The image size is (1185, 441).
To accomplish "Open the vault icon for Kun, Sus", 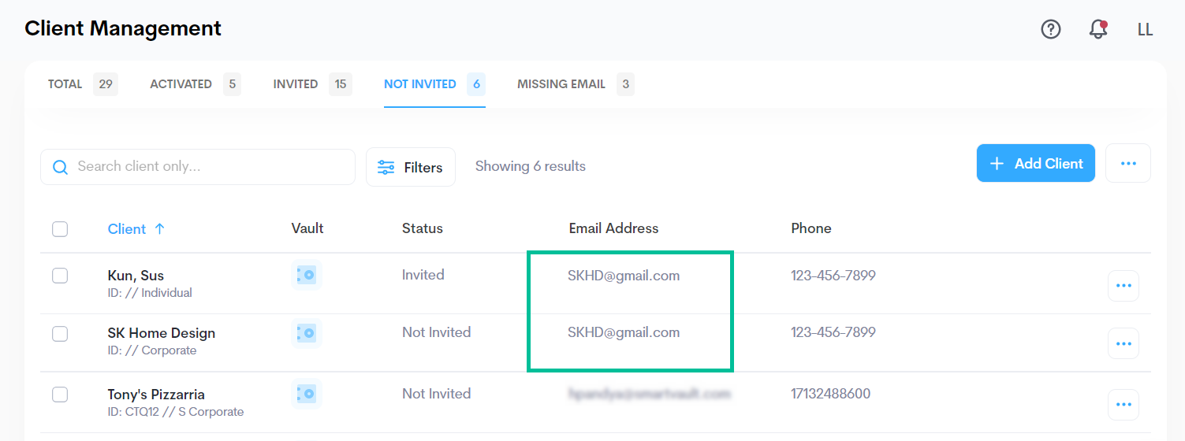I will coord(306,275).
